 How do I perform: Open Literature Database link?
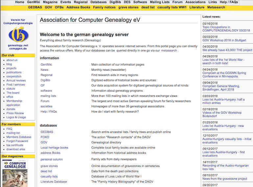tap(54, 182)
